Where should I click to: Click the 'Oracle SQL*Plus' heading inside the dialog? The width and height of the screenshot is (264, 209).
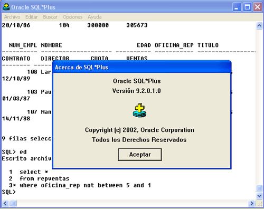coord(137,81)
